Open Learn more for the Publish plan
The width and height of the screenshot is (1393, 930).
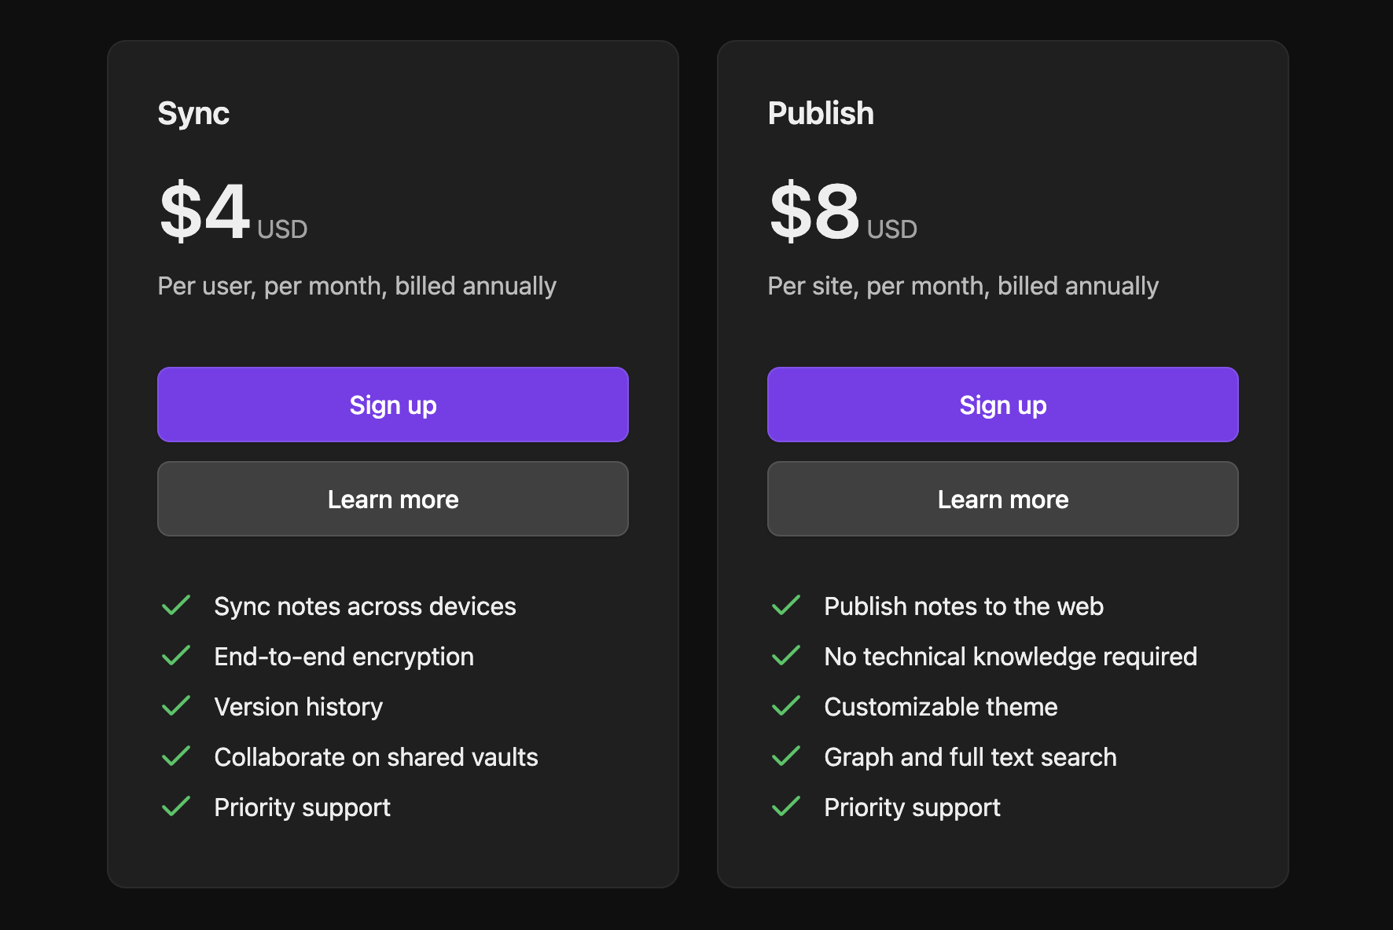pyautogui.click(x=1002, y=499)
